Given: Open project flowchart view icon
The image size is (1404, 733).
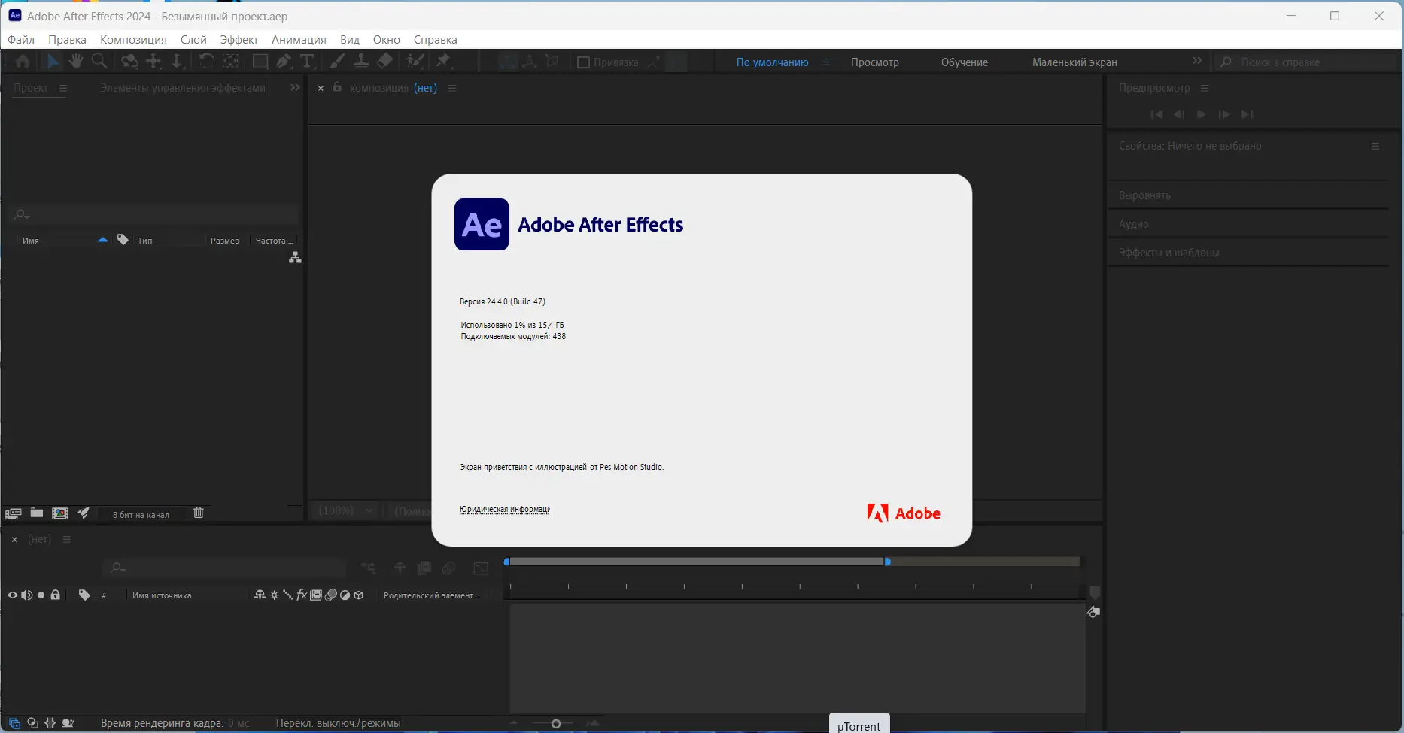Looking at the screenshot, I should click(x=295, y=258).
